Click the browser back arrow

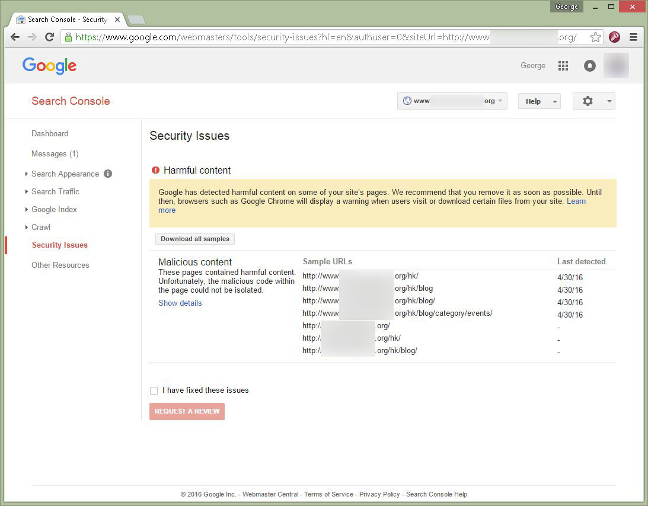click(15, 37)
